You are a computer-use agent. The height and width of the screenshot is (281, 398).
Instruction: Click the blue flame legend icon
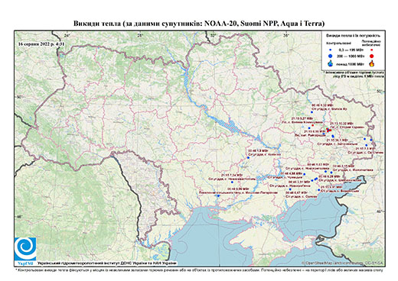(331, 63)
